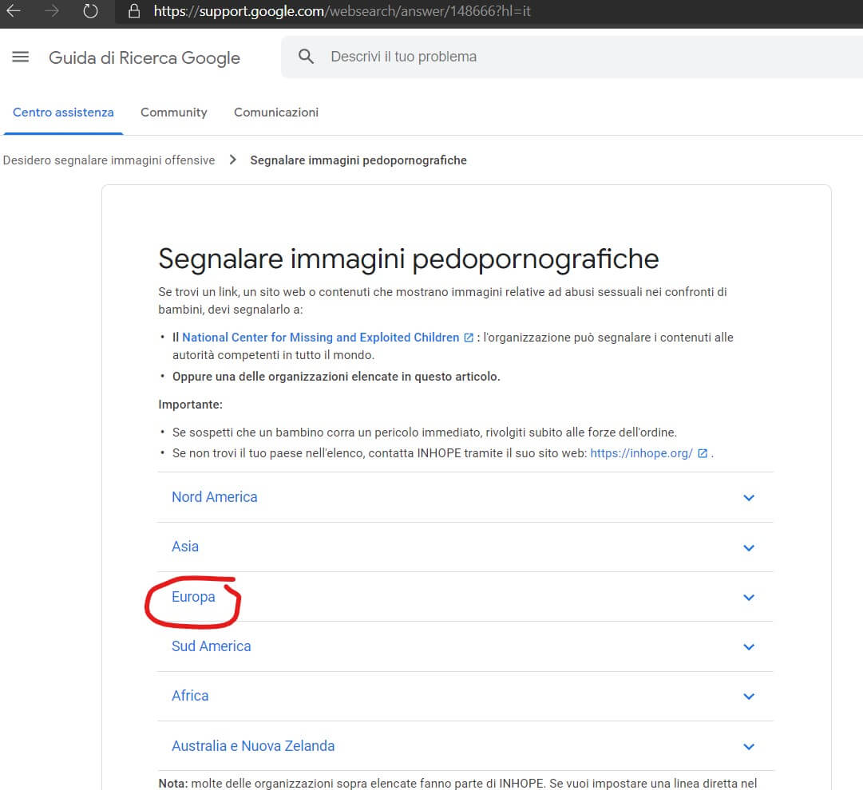This screenshot has height=790, width=863.
Task: Switch to the Community tab
Action: [x=173, y=113]
